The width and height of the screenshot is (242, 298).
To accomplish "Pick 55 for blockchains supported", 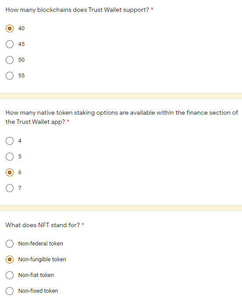I will tap(10, 76).
